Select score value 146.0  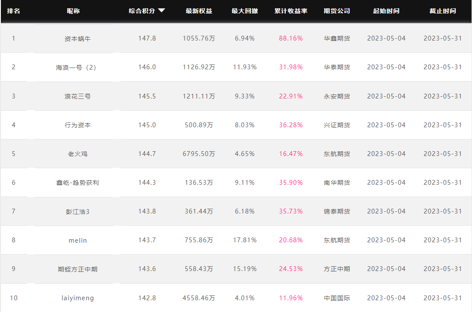point(147,67)
